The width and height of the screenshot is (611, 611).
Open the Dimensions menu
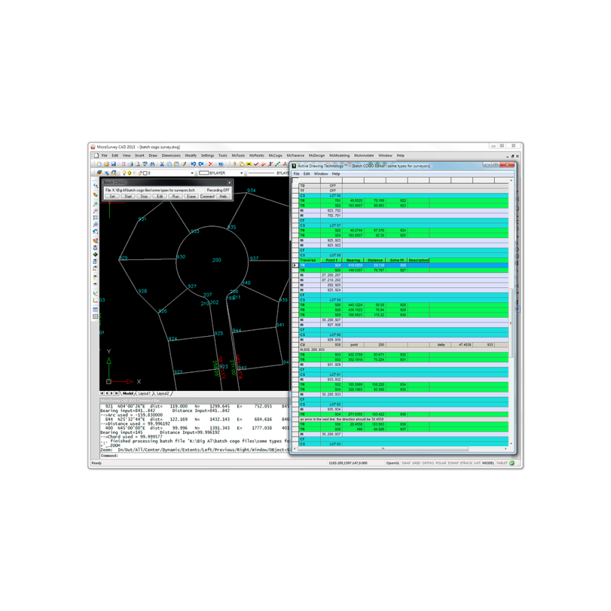point(171,155)
